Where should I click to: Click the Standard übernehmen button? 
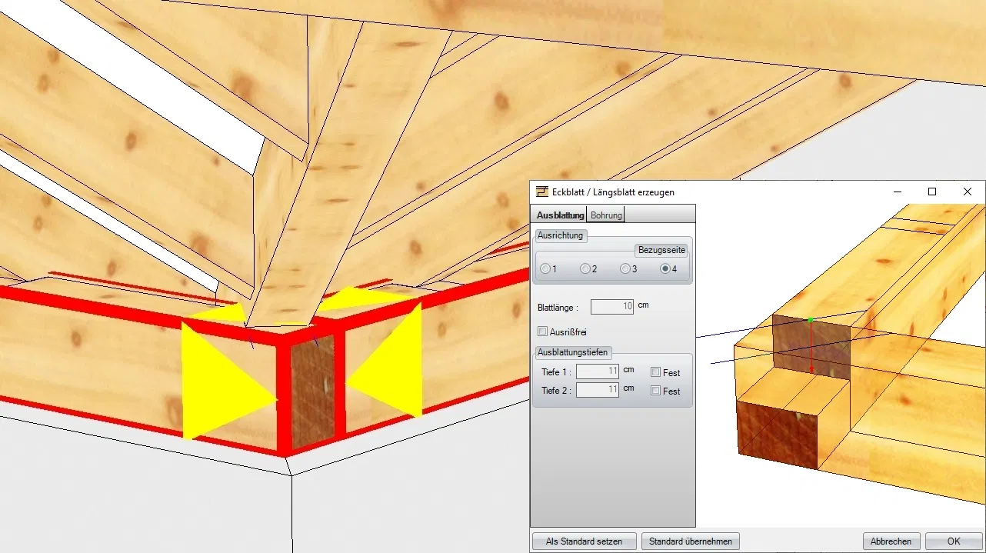tap(691, 541)
